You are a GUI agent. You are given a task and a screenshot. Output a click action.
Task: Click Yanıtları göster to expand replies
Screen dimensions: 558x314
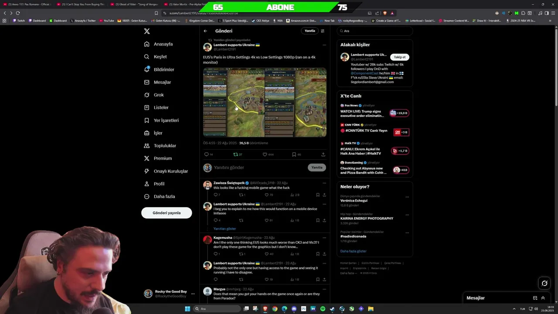coord(225,229)
